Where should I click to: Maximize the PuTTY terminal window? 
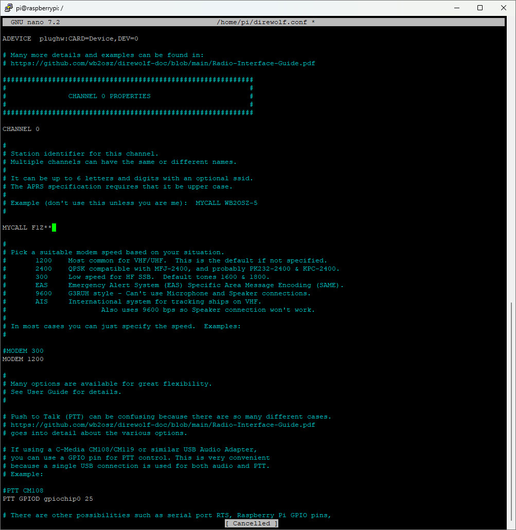479,8
